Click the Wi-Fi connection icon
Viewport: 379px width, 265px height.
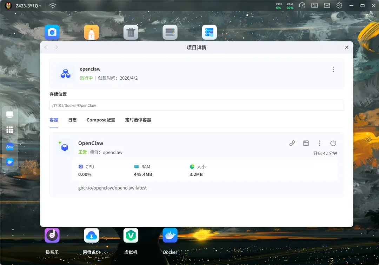tap(53, 6)
